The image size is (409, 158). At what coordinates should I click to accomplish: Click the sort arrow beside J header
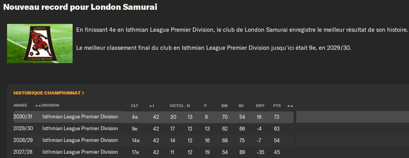(x=151, y=105)
